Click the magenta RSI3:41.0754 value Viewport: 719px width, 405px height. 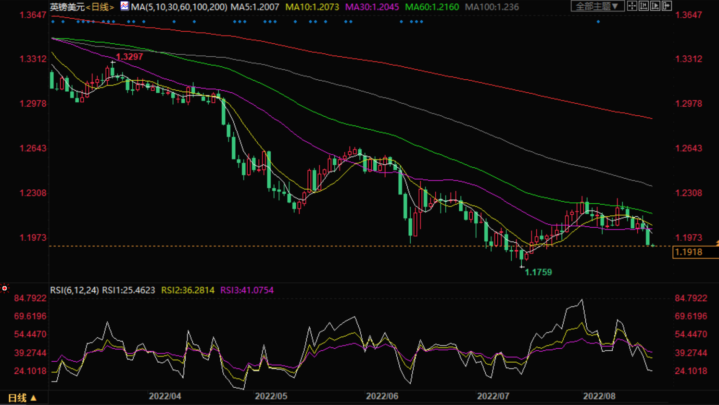pyautogui.click(x=247, y=290)
